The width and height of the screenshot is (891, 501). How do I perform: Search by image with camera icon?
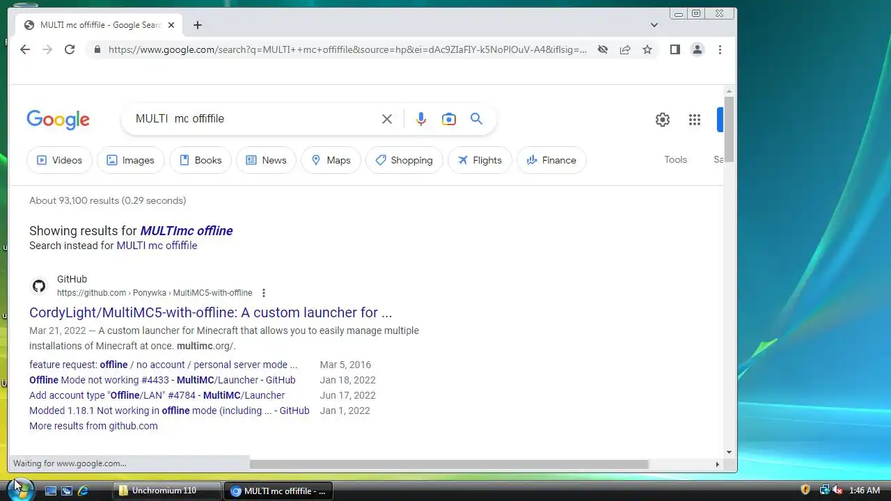(449, 119)
